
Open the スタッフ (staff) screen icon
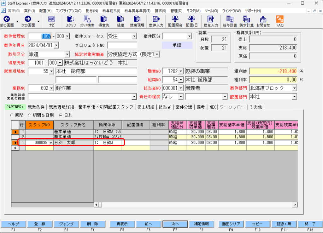[70, 21]
